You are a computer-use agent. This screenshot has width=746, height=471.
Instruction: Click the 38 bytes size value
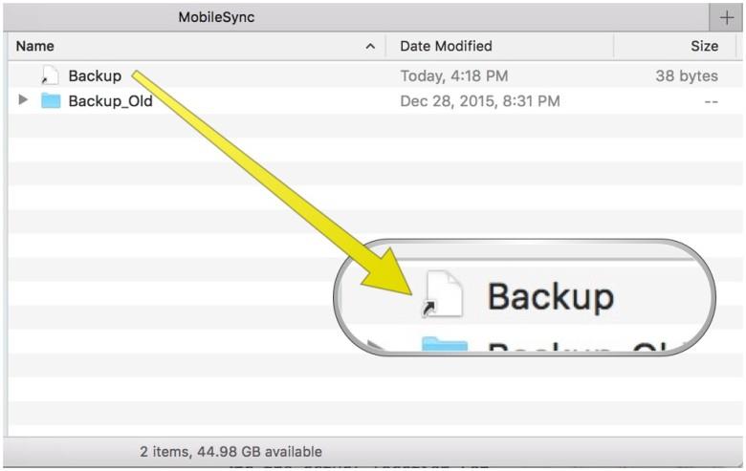point(687,76)
